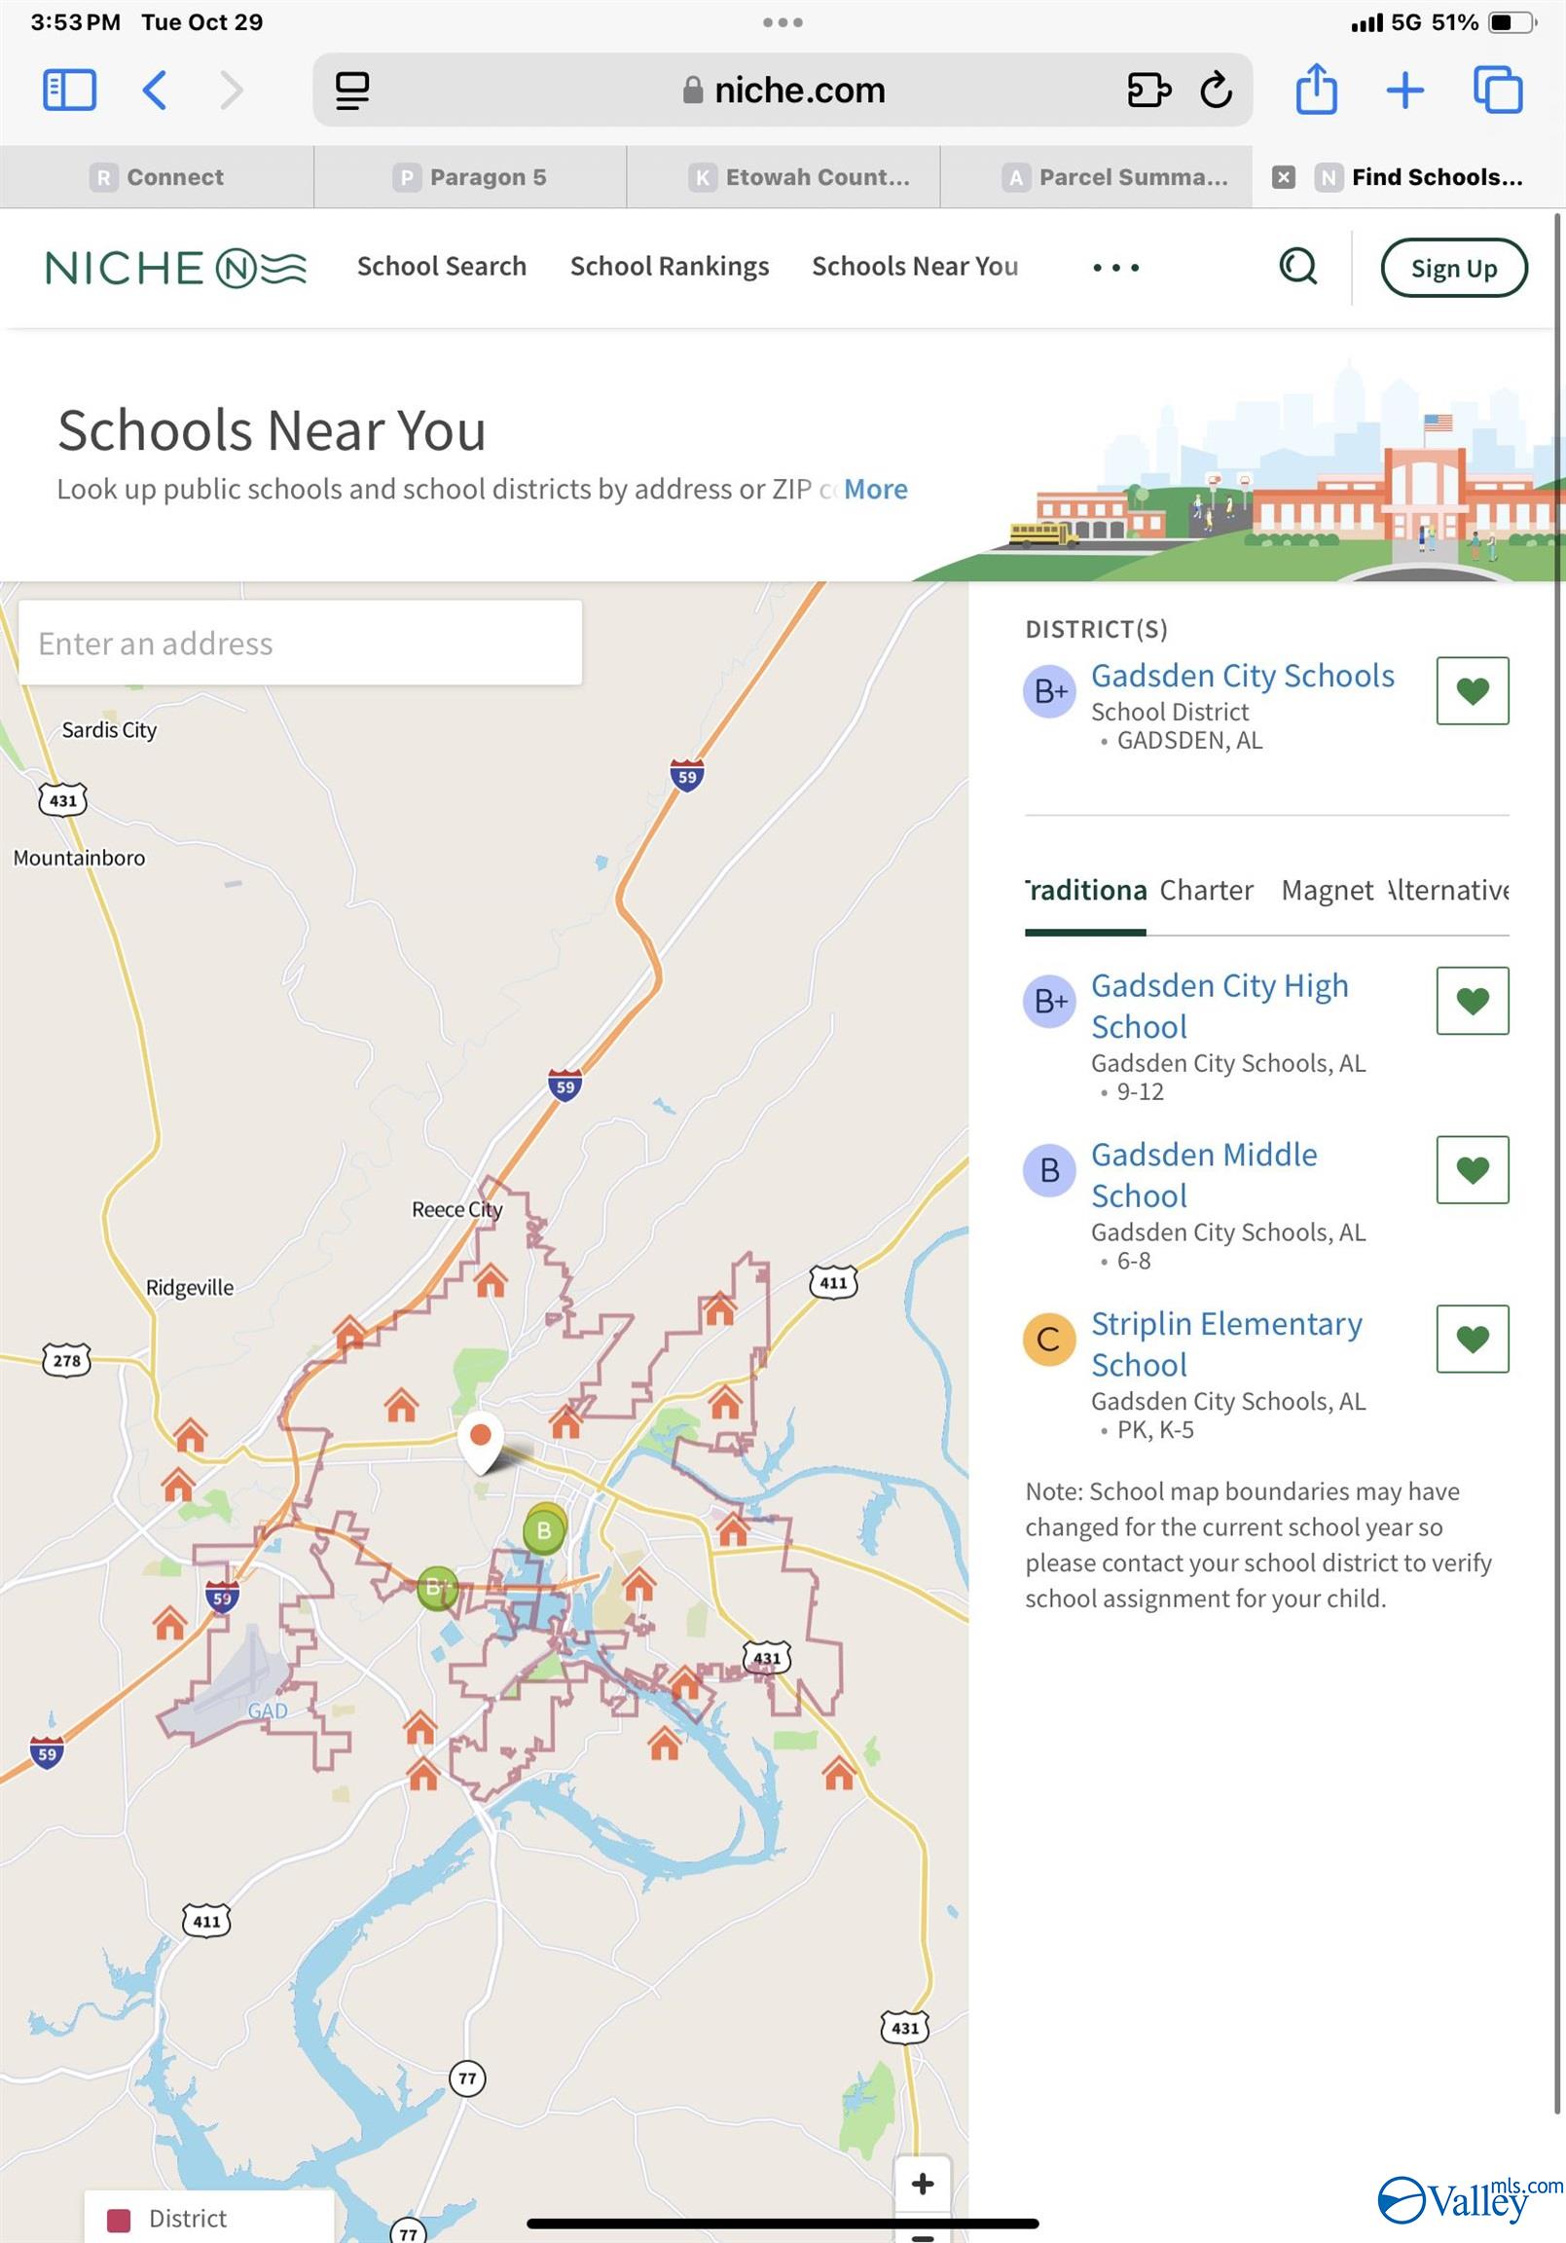Image resolution: width=1566 pixels, height=2243 pixels.
Task: Click the District legend color swatch
Action: point(119,2221)
